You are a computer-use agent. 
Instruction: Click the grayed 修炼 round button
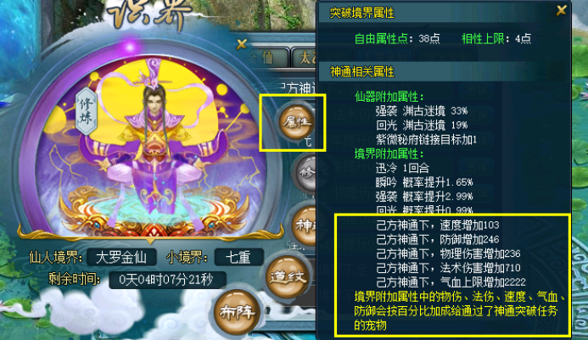tap(307, 173)
